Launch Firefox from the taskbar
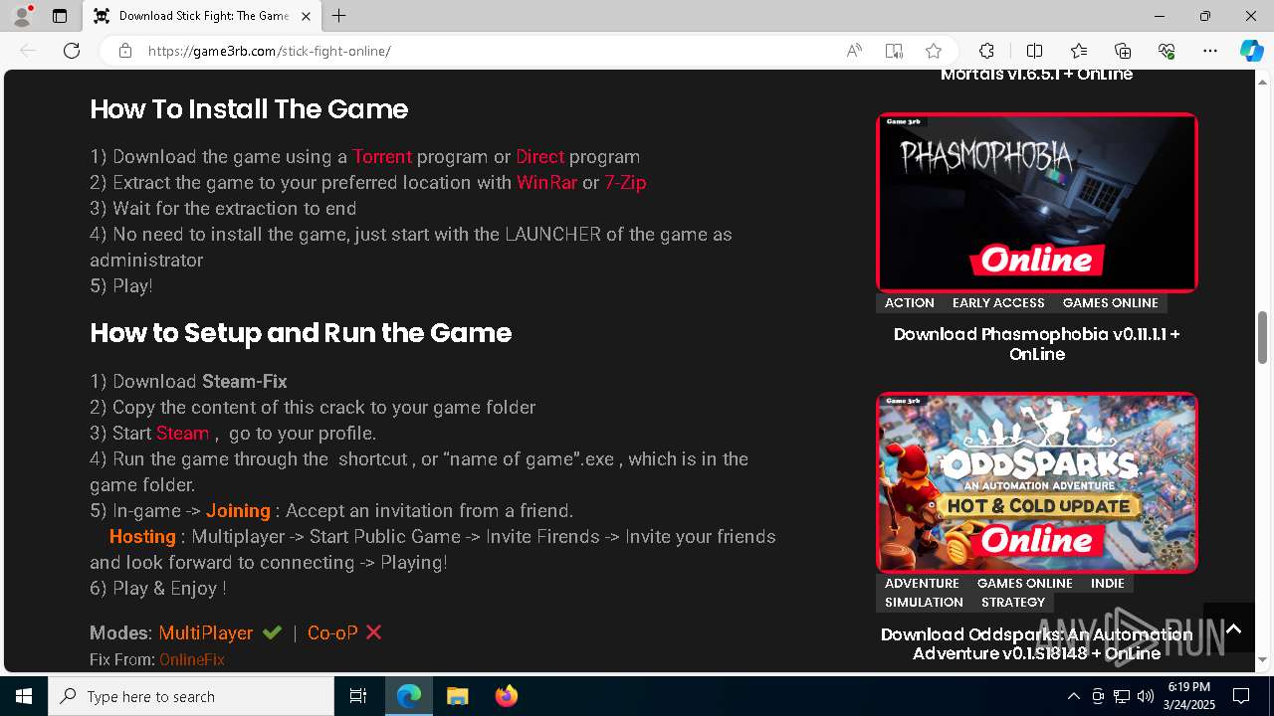 507,696
